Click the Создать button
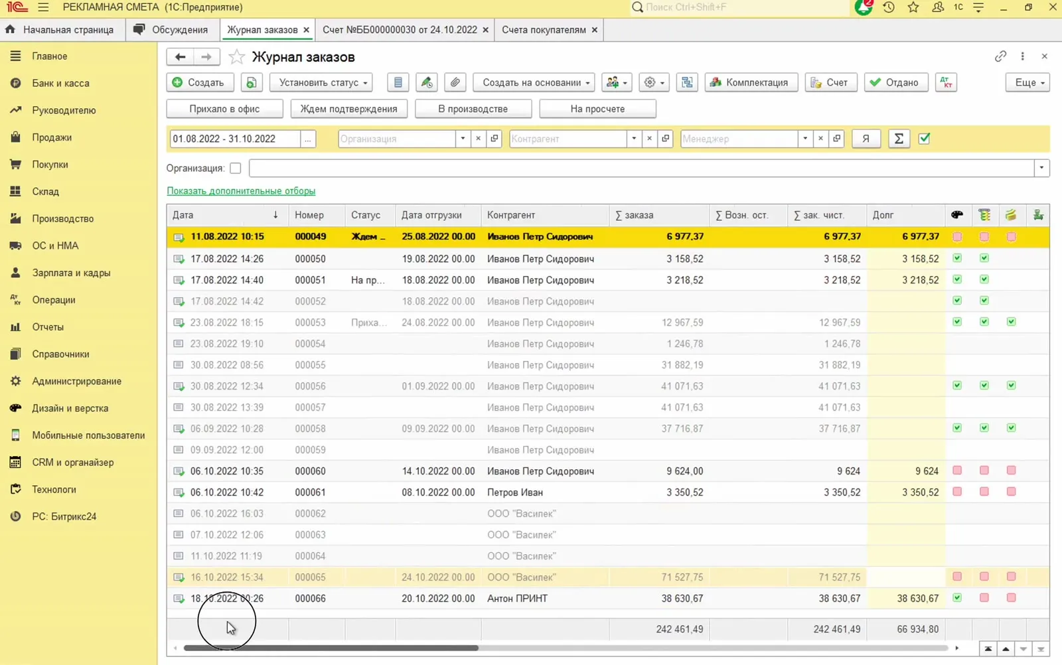The image size is (1062, 665). pyautogui.click(x=200, y=82)
